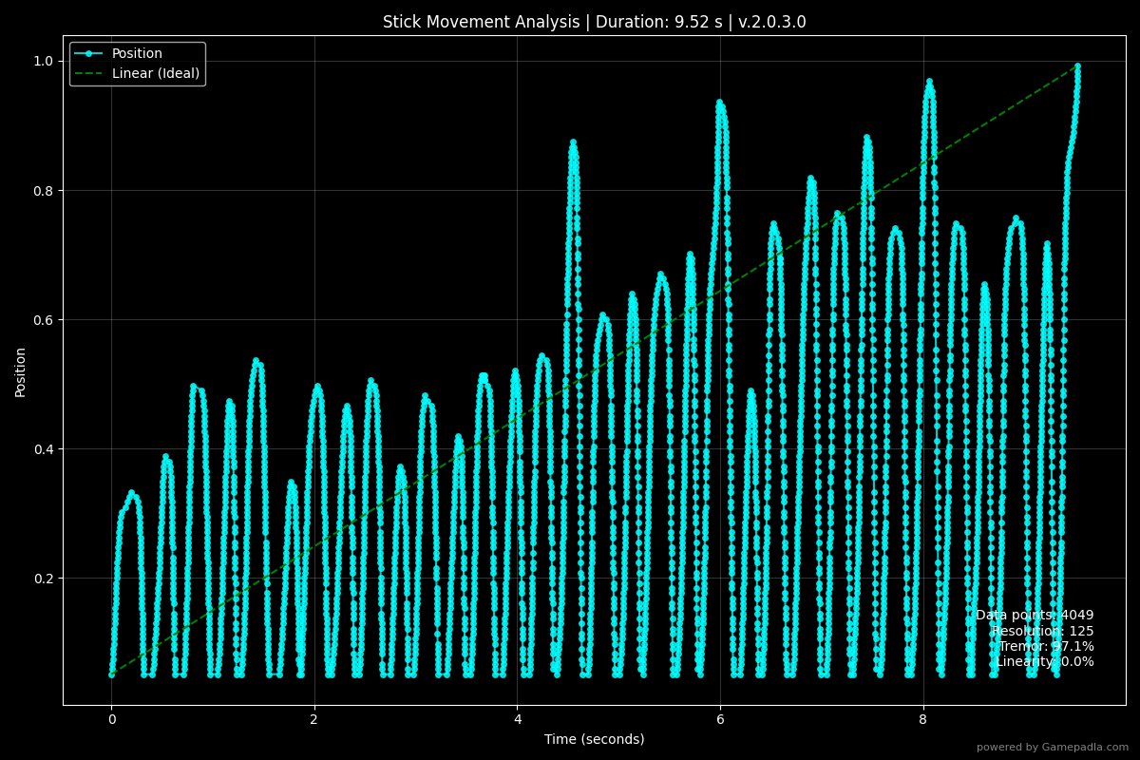Click the x-axis tick label 0
The height and width of the screenshot is (760, 1140).
pyautogui.click(x=111, y=719)
